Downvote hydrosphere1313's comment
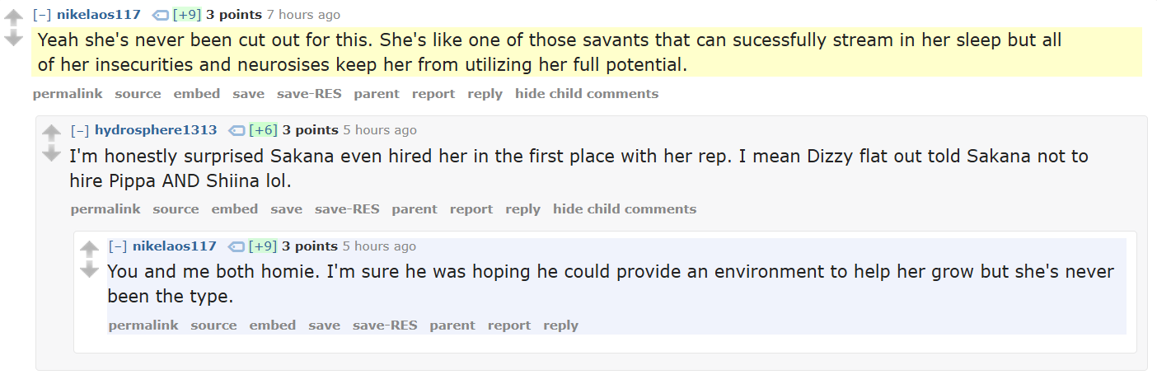The height and width of the screenshot is (384, 1157). coord(52,153)
